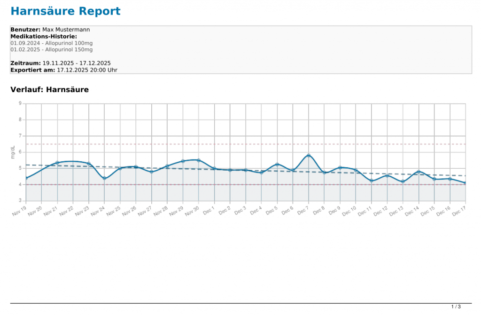
Task: Select the Dec 5 data point
Action: [277, 164]
